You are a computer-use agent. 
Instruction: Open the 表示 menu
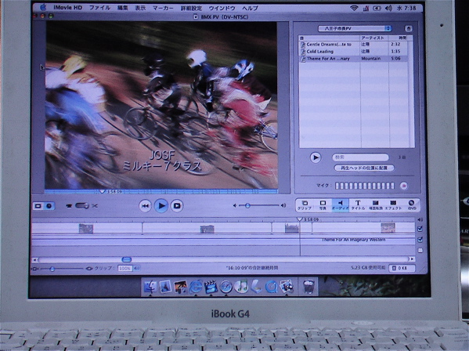[x=140, y=8]
